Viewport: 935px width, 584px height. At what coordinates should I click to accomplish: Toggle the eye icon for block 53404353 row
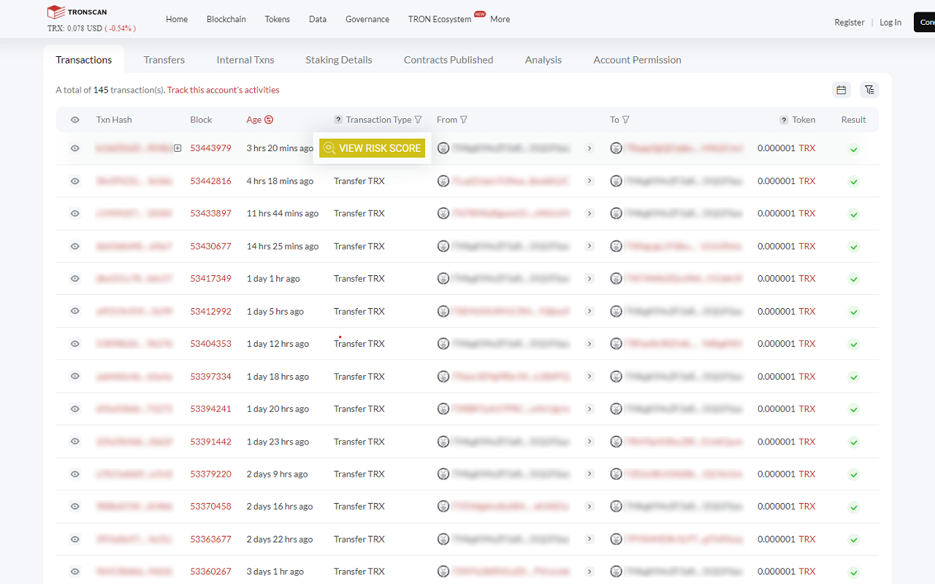pos(75,344)
